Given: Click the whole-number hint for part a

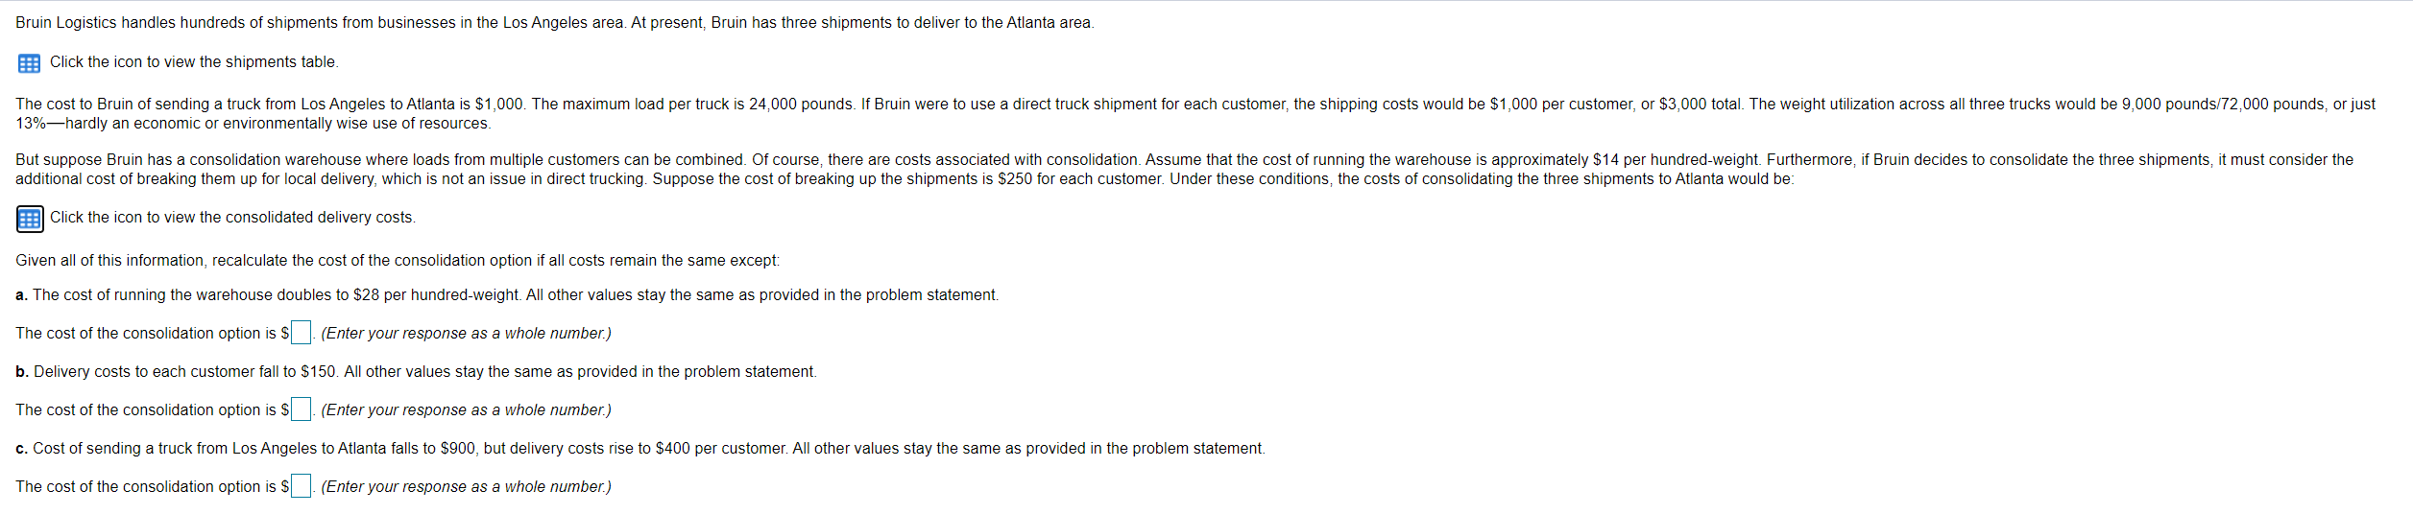Looking at the screenshot, I should [x=466, y=334].
